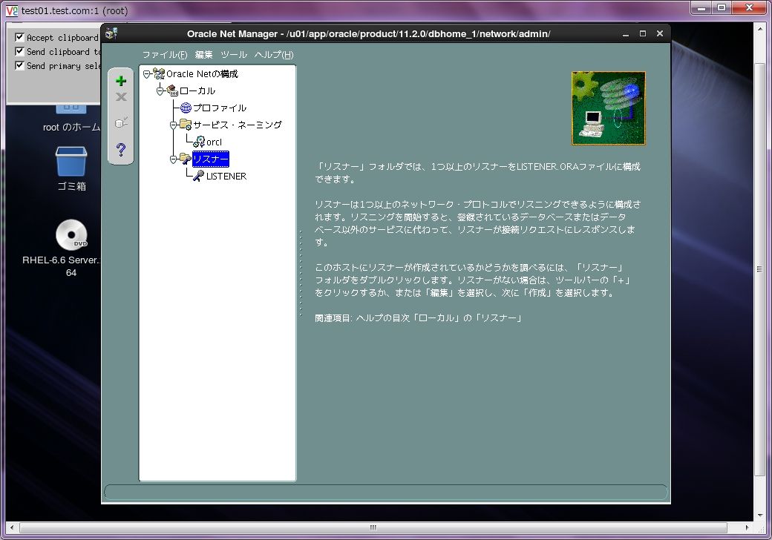Click the Oracle Net configuration root icon
The height and width of the screenshot is (540, 772).
click(159, 73)
